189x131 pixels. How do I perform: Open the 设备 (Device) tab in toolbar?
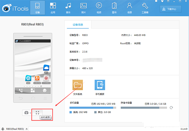click(37, 8)
